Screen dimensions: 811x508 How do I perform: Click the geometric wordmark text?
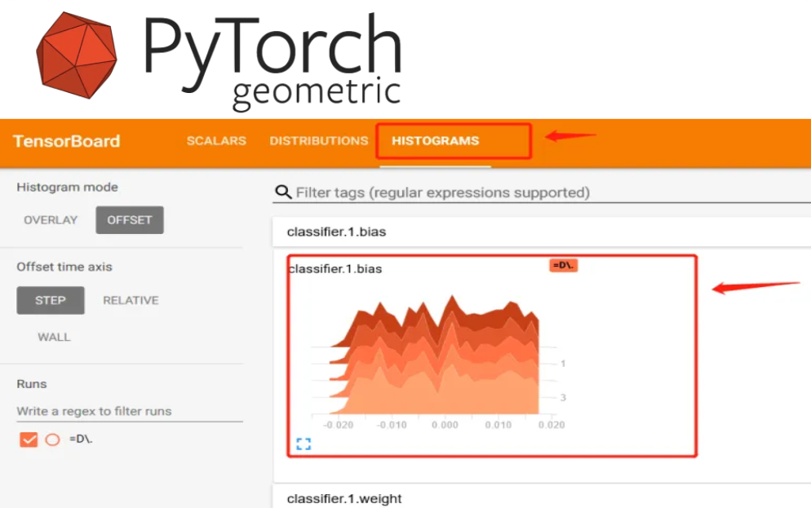tap(317, 94)
